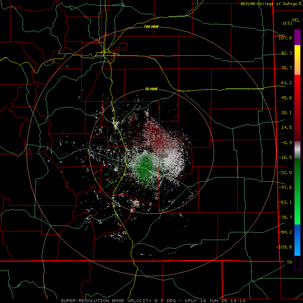
Task: Click the purple segment of the velocity color bar
Action: (297, 37)
